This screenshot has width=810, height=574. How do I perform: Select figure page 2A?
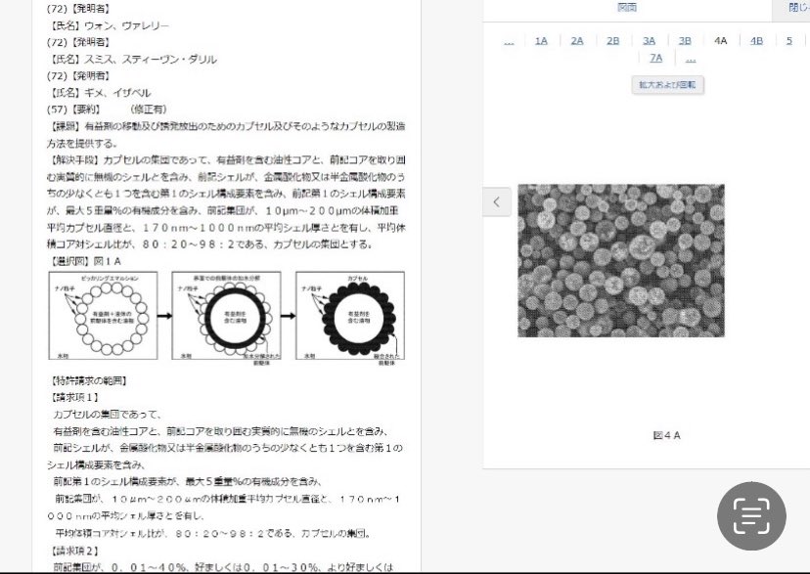coord(576,40)
